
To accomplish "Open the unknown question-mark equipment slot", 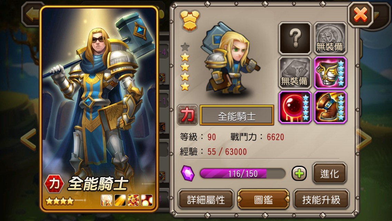I will coord(295,38).
